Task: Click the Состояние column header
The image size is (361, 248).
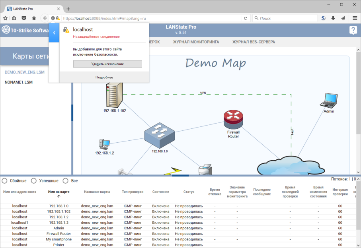Action: click(161, 192)
